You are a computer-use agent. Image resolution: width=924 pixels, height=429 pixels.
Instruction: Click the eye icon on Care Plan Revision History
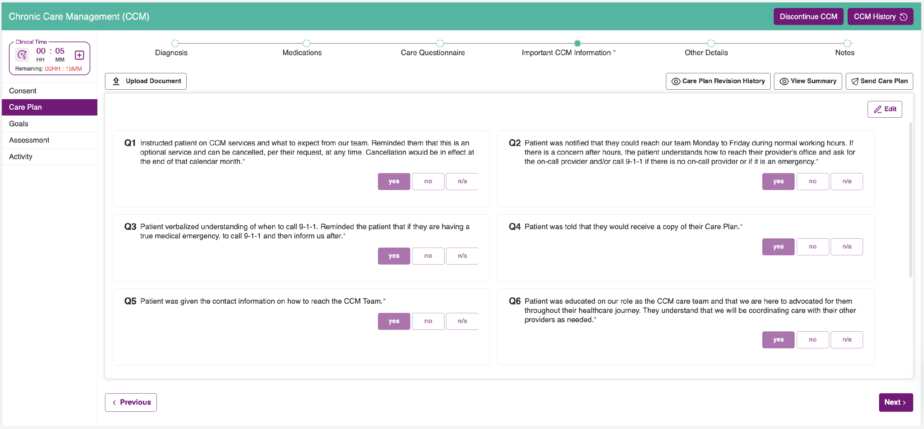[675, 81]
